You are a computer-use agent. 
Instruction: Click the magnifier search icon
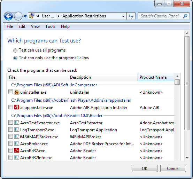point(185,16)
